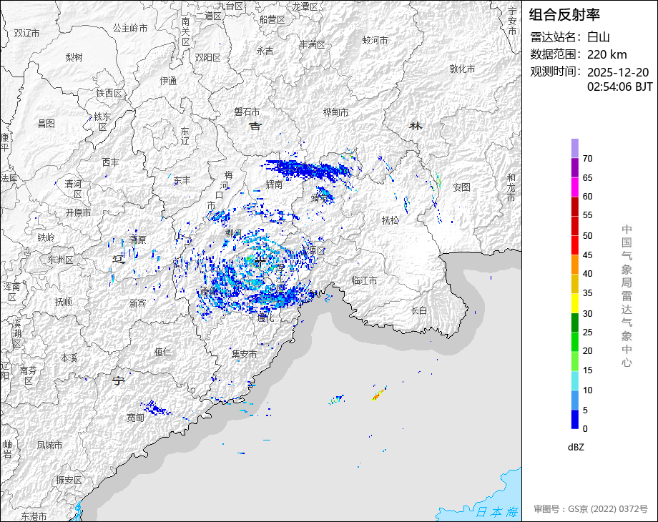The height and width of the screenshot is (522, 658).
Task: Click the 临江市 map label
Action: pyautogui.click(x=364, y=280)
